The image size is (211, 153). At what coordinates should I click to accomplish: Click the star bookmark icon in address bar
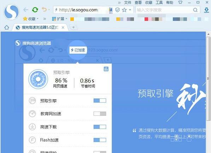(x=124, y=10)
